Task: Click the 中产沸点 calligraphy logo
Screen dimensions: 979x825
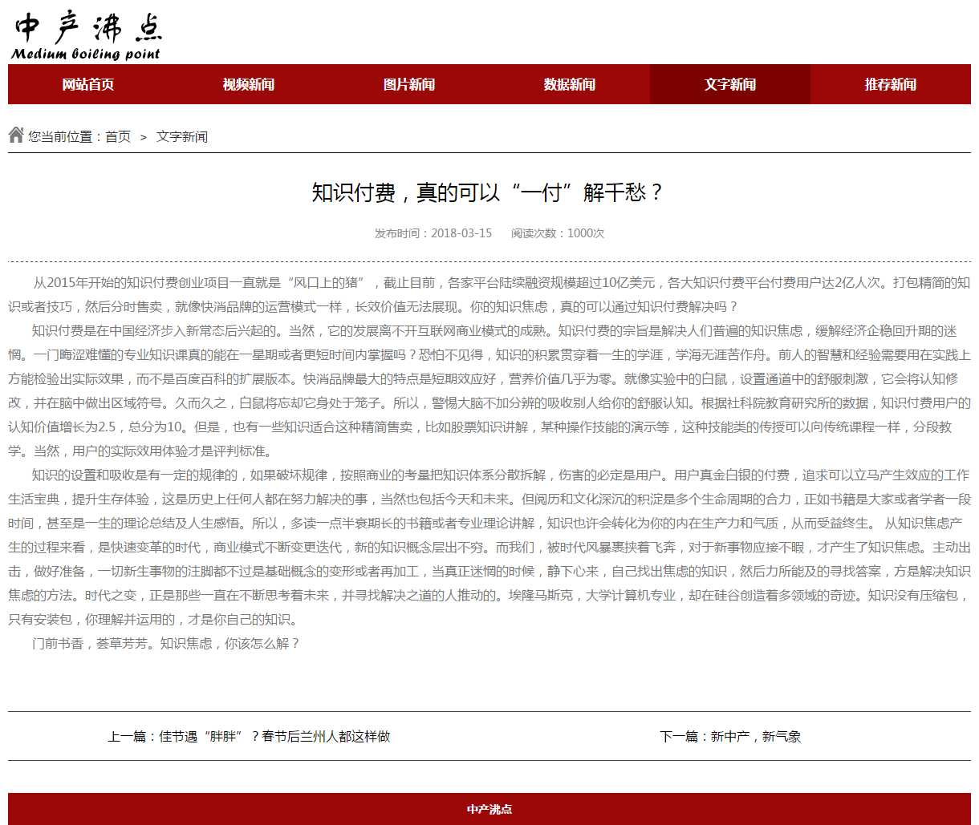Action: click(x=88, y=27)
